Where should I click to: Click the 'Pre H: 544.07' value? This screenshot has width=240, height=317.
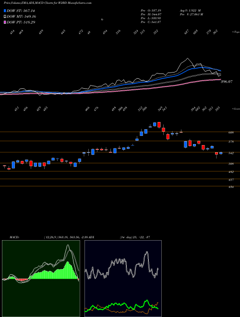(151, 14)
